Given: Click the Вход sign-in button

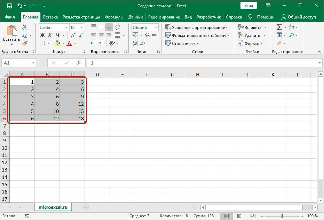Looking at the screenshot, I should click(248, 6).
